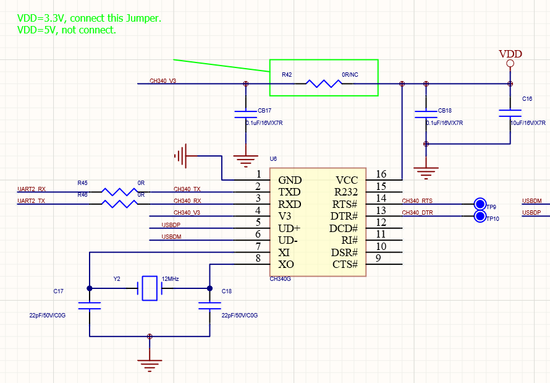Image resolution: width=550 pixels, height=383 pixels.
Task: Click the CH340_DTR net label
Action: [x=417, y=212]
